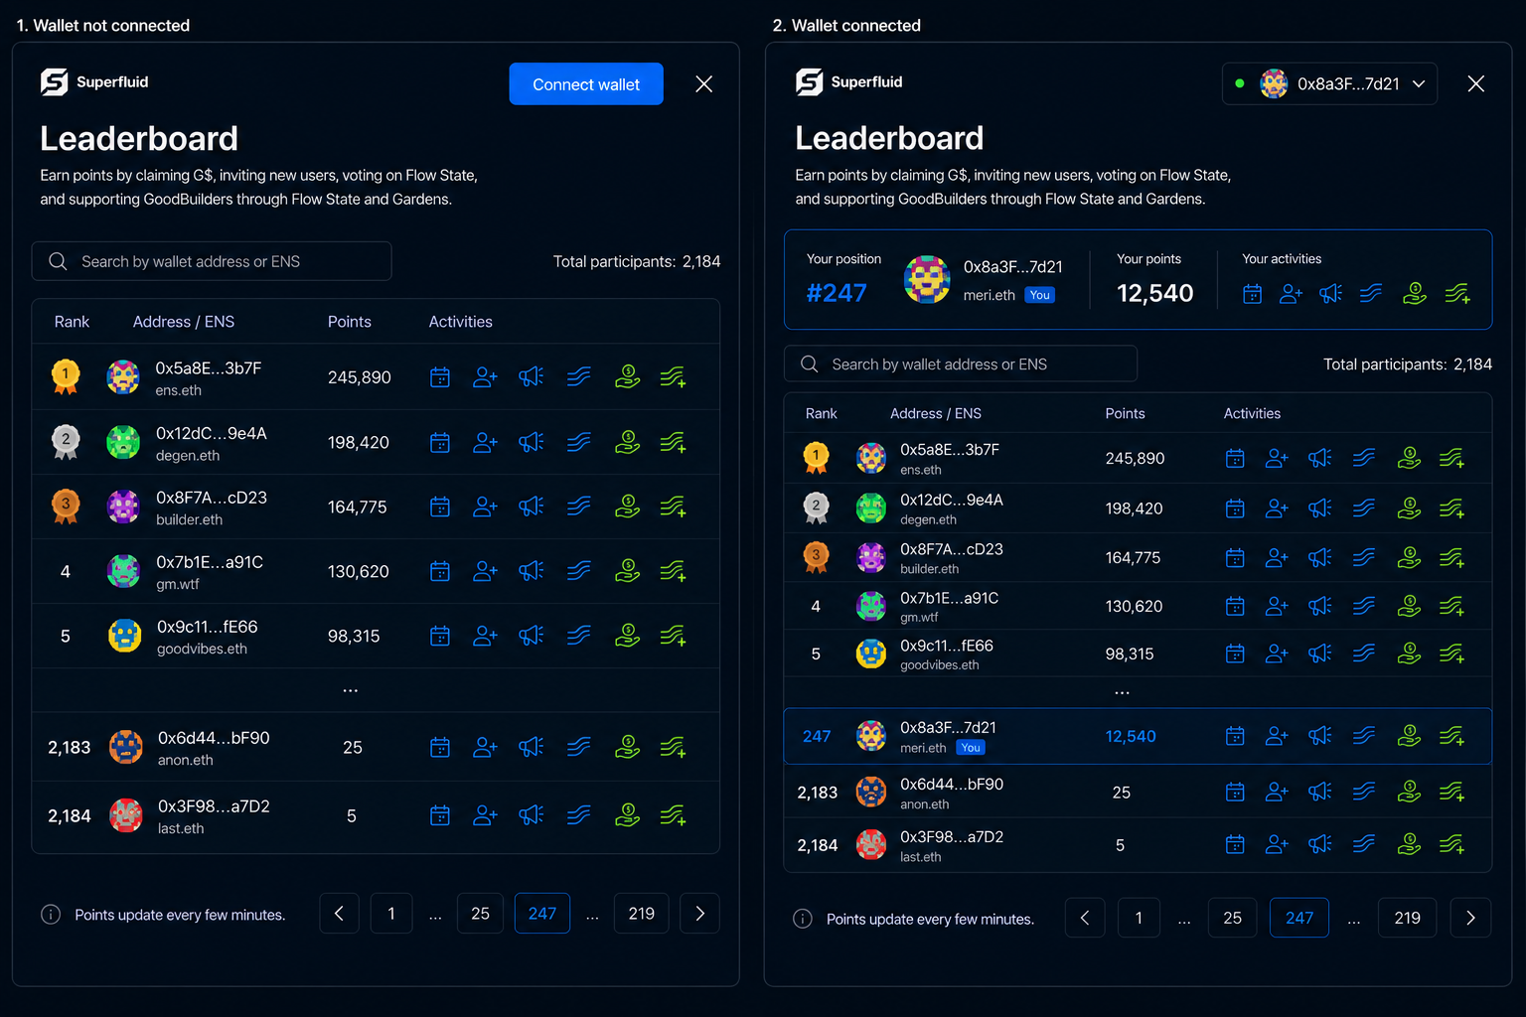Click info icon beside points update note, right panel
Screen dimensions: 1526x1017
coord(803,919)
